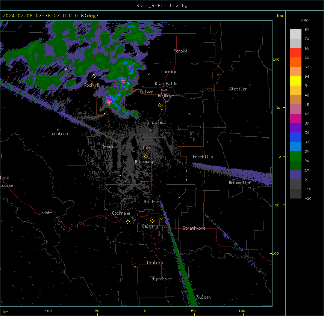Click the Sundre label

pos(110,147)
